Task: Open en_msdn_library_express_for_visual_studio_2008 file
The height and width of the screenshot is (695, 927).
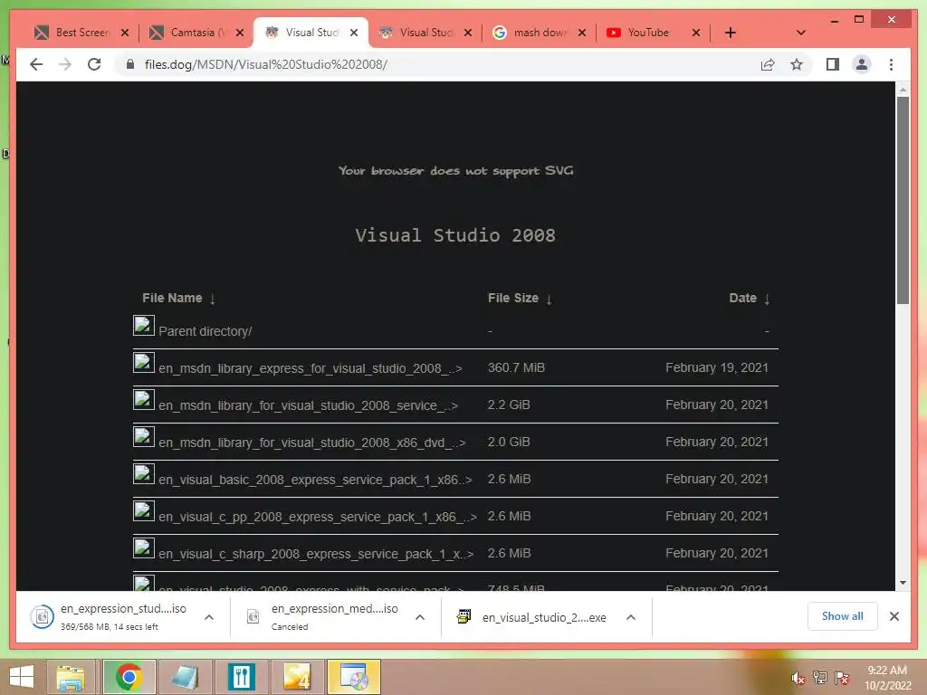Action: pyautogui.click(x=311, y=368)
